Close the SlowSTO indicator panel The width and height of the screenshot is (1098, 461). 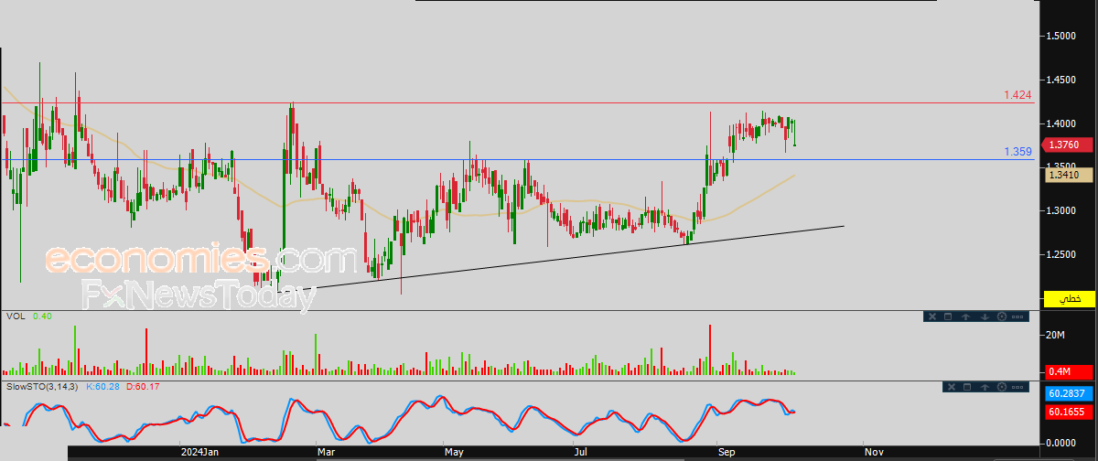click(x=952, y=387)
